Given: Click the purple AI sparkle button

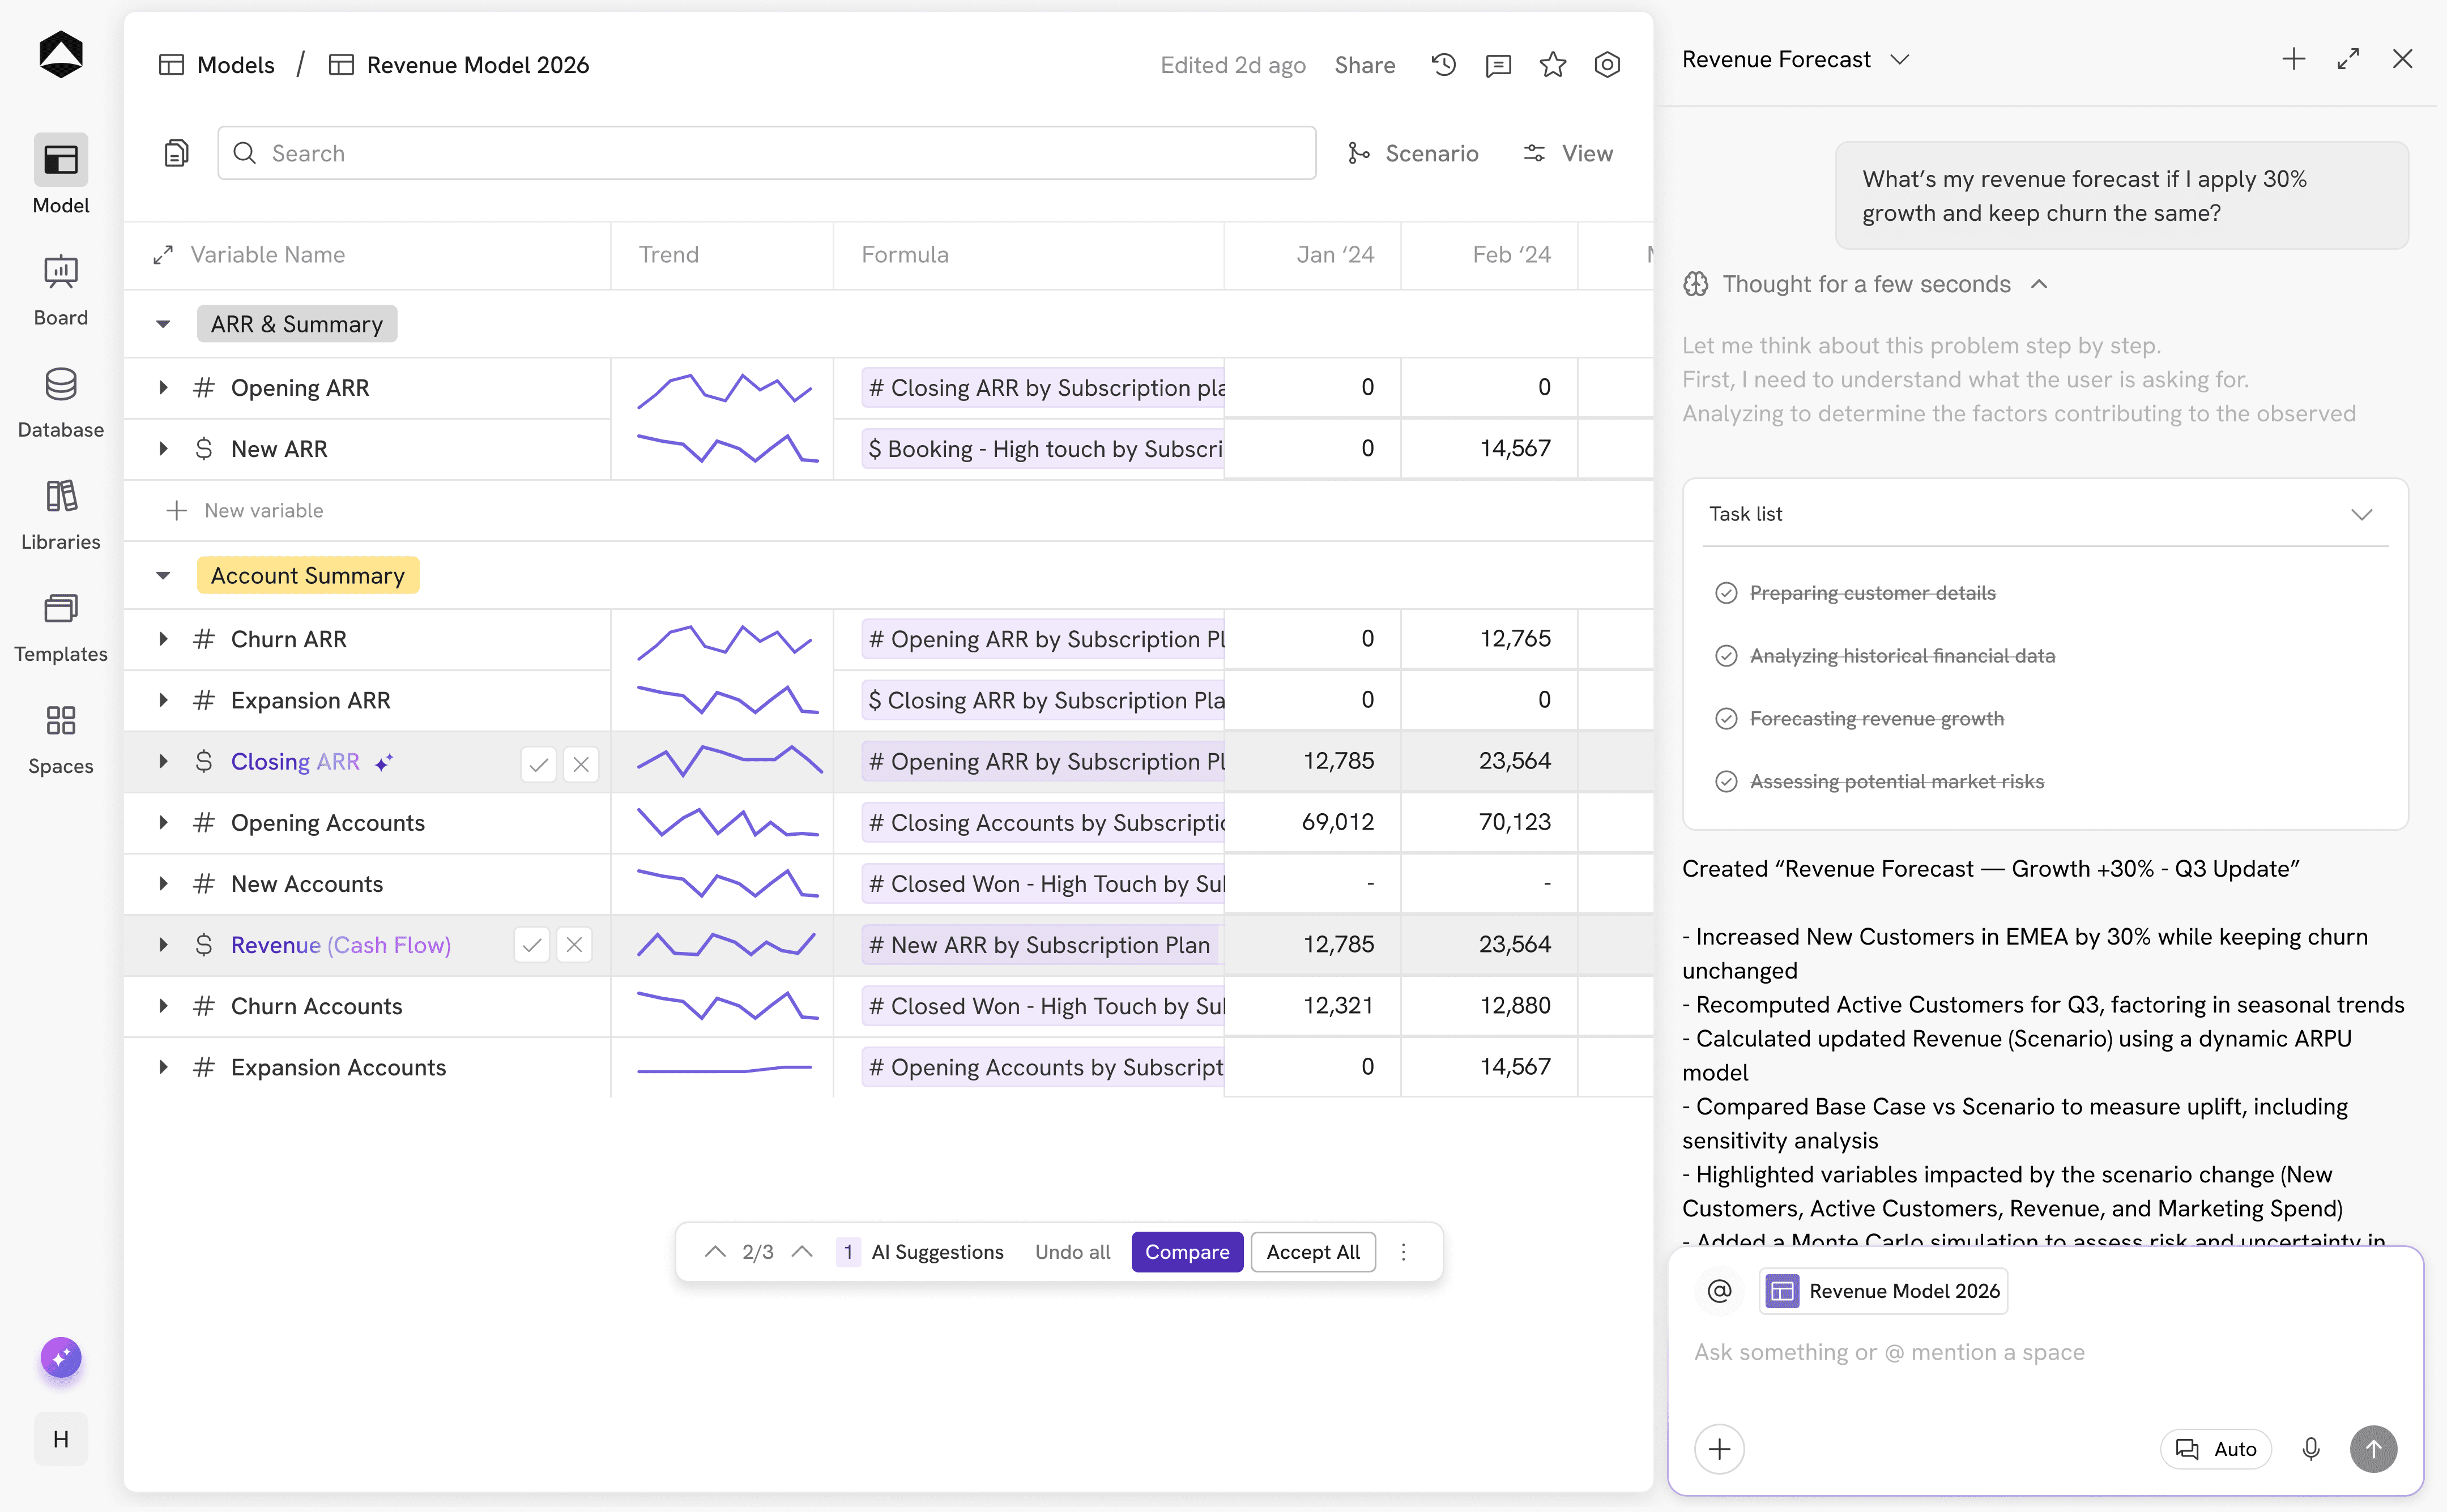Looking at the screenshot, I should pos(61,1357).
